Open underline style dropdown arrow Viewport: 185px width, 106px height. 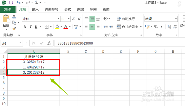pos(40,27)
